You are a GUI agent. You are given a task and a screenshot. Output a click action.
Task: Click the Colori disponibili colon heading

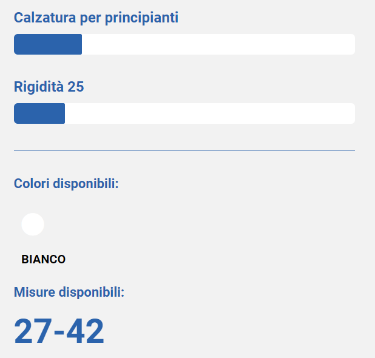(x=66, y=184)
